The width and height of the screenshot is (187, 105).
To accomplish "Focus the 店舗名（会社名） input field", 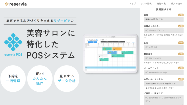I will (x=164, y=31).
